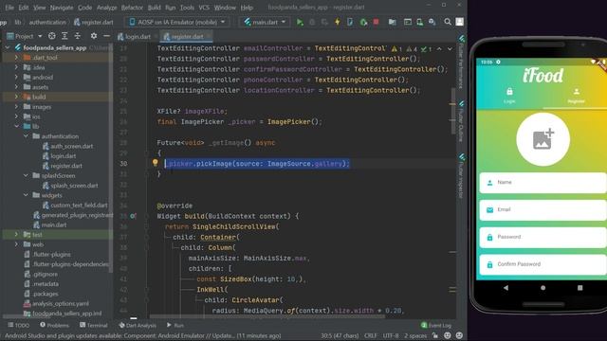Image resolution: width=607 pixels, height=341 pixels.
Task: Open the main.dart run configuration dropdown
Action: click(x=265, y=22)
